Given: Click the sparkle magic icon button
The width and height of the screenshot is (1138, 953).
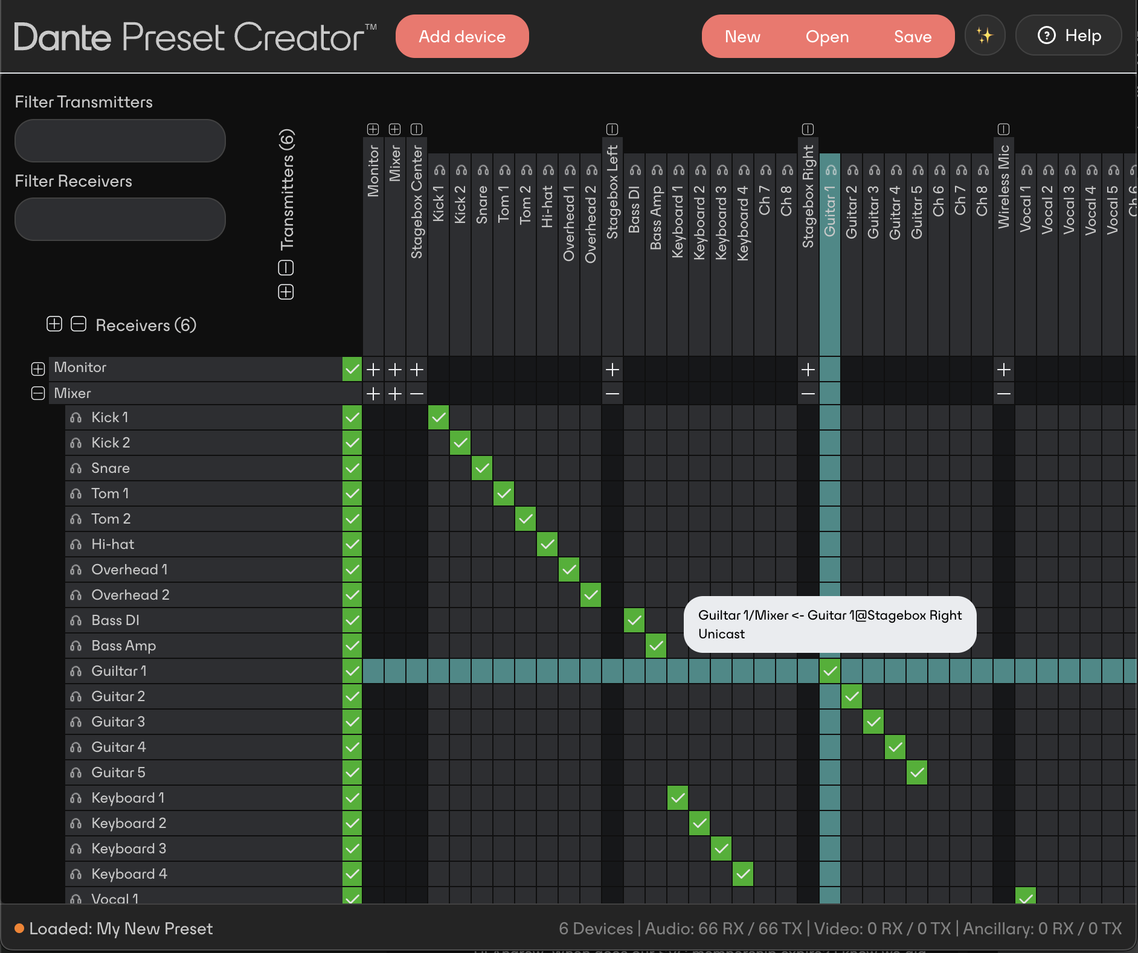Looking at the screenshot, I should [x=985, y=36].
